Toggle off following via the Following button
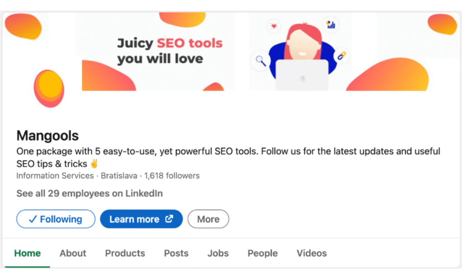The image size is (462, 279). (x=55, y=219)
